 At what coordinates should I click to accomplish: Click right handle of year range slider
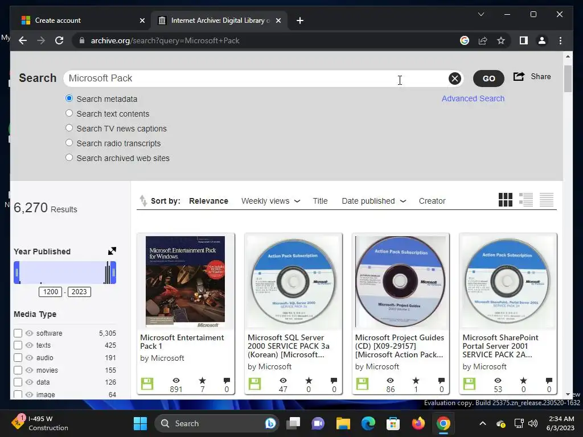pyautogui.click(x=113, y=273)
